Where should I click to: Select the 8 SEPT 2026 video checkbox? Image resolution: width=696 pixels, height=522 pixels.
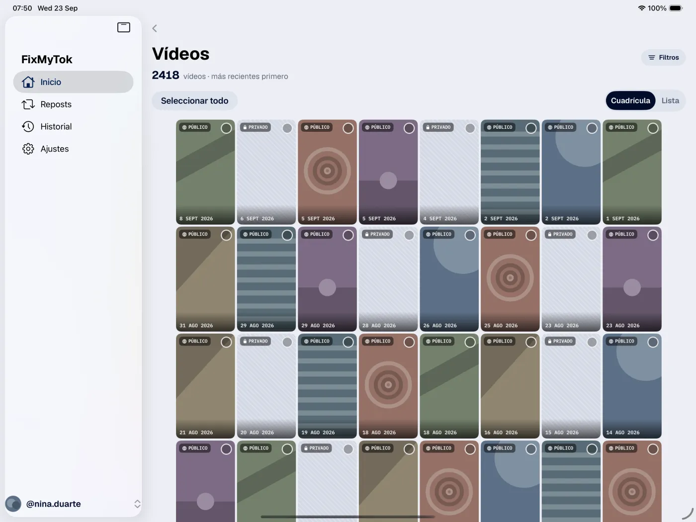(226, 128)
